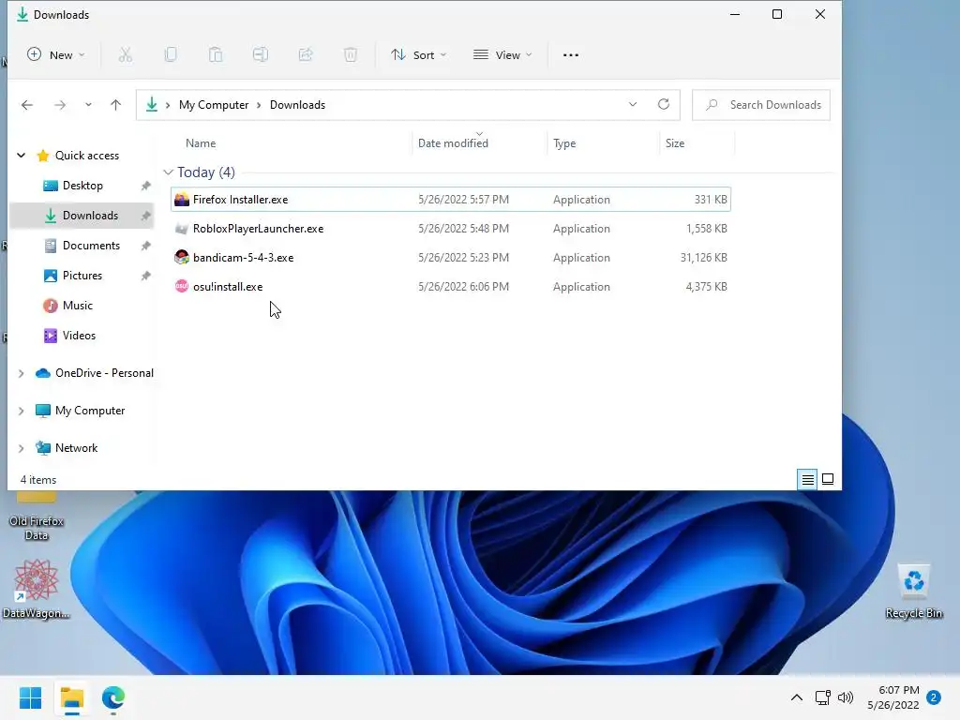Collapse the Today (4) group
Viewport: 960px width, 720px height.
169,172
